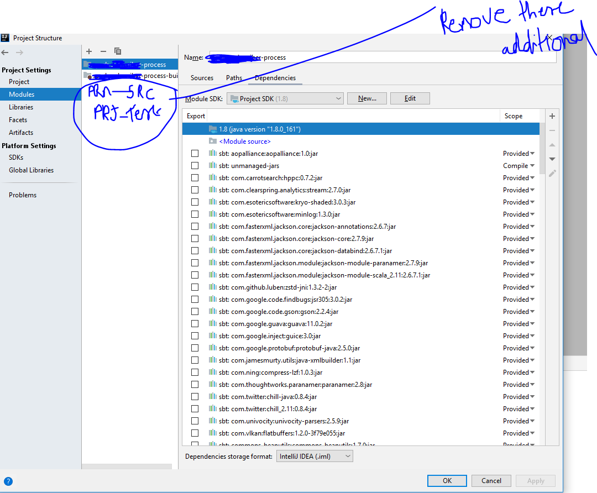Click the Edit SDK button
Image resolution: width=597 pixels, height=493 pixels.
pyautogui.click(x=410, y=98)
